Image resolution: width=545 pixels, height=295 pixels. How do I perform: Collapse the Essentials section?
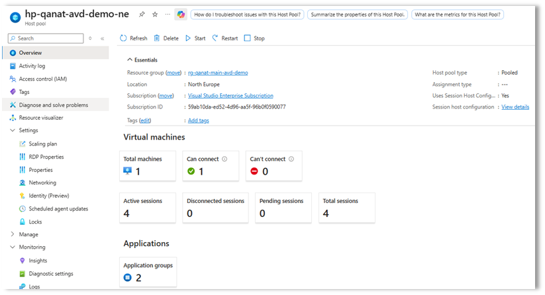pyautogui.click(x=129, y=60)
